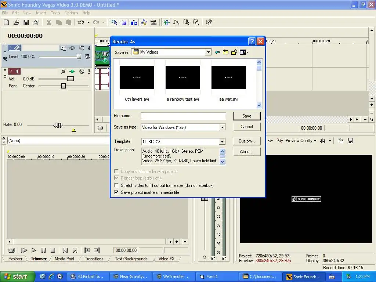Go back to last folder in Render As dialog
The width and height of the screenshot is (376, 282).
217,52
